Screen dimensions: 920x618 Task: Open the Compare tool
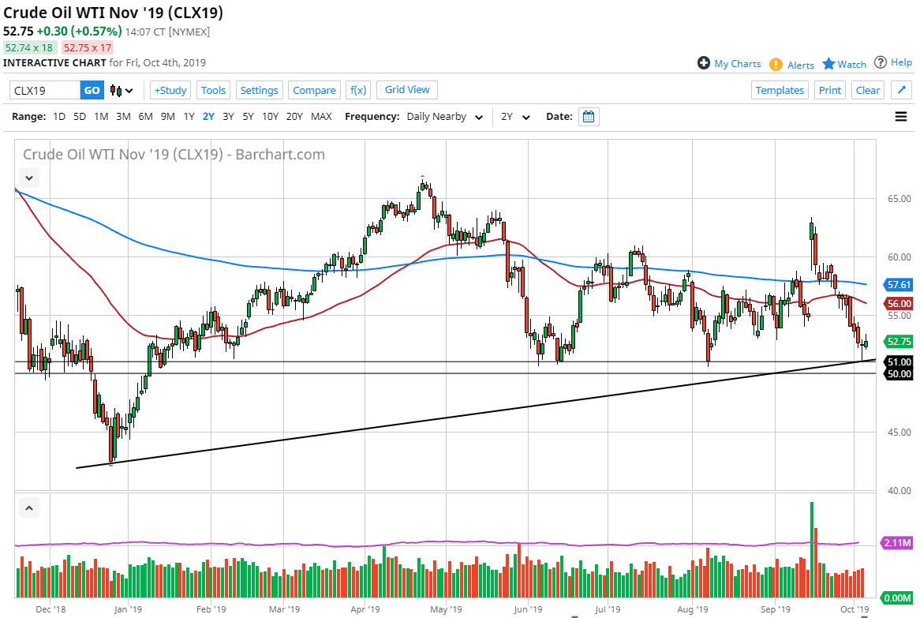pyautogui.click(x=314, y=90)
